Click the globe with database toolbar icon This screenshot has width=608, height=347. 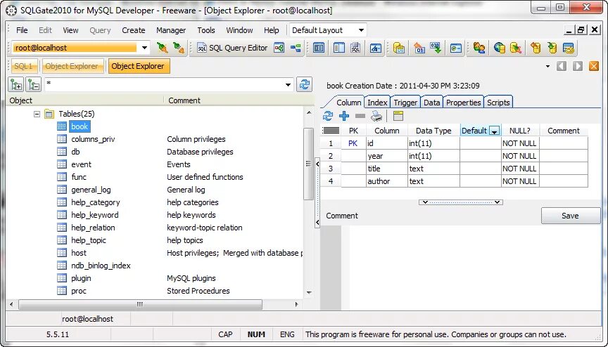(x=500, y=48)
